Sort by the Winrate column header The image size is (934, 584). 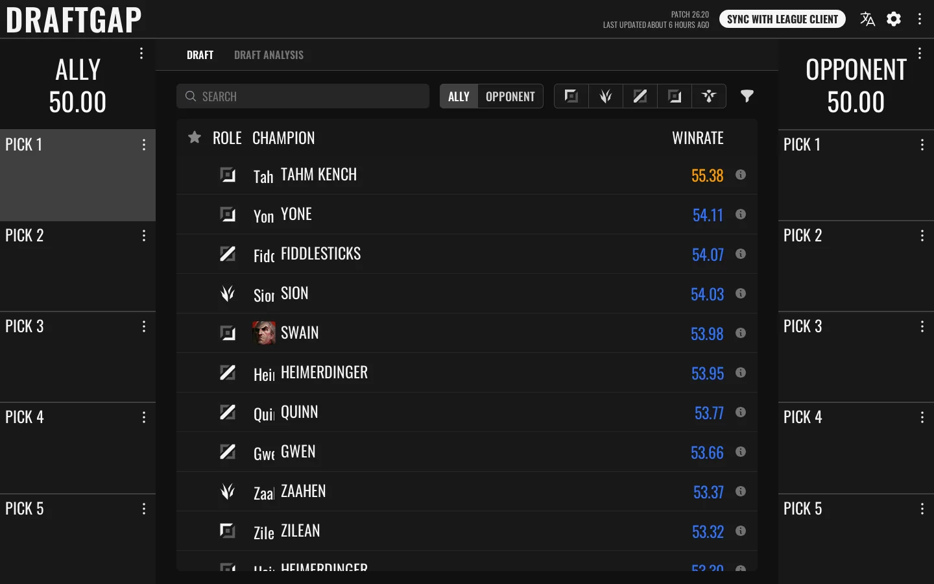tap(698, 138)
